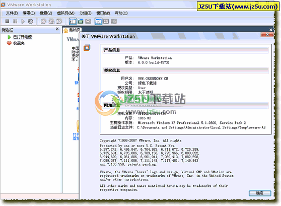Viewport: 281px width, 206px height.
Task: Click the 确定 button in About dialog
Action: pos(260,193)
